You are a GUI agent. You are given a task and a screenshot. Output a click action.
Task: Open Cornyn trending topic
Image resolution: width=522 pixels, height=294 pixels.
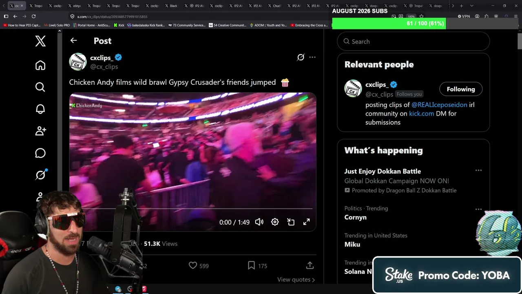tap(355, 217)
